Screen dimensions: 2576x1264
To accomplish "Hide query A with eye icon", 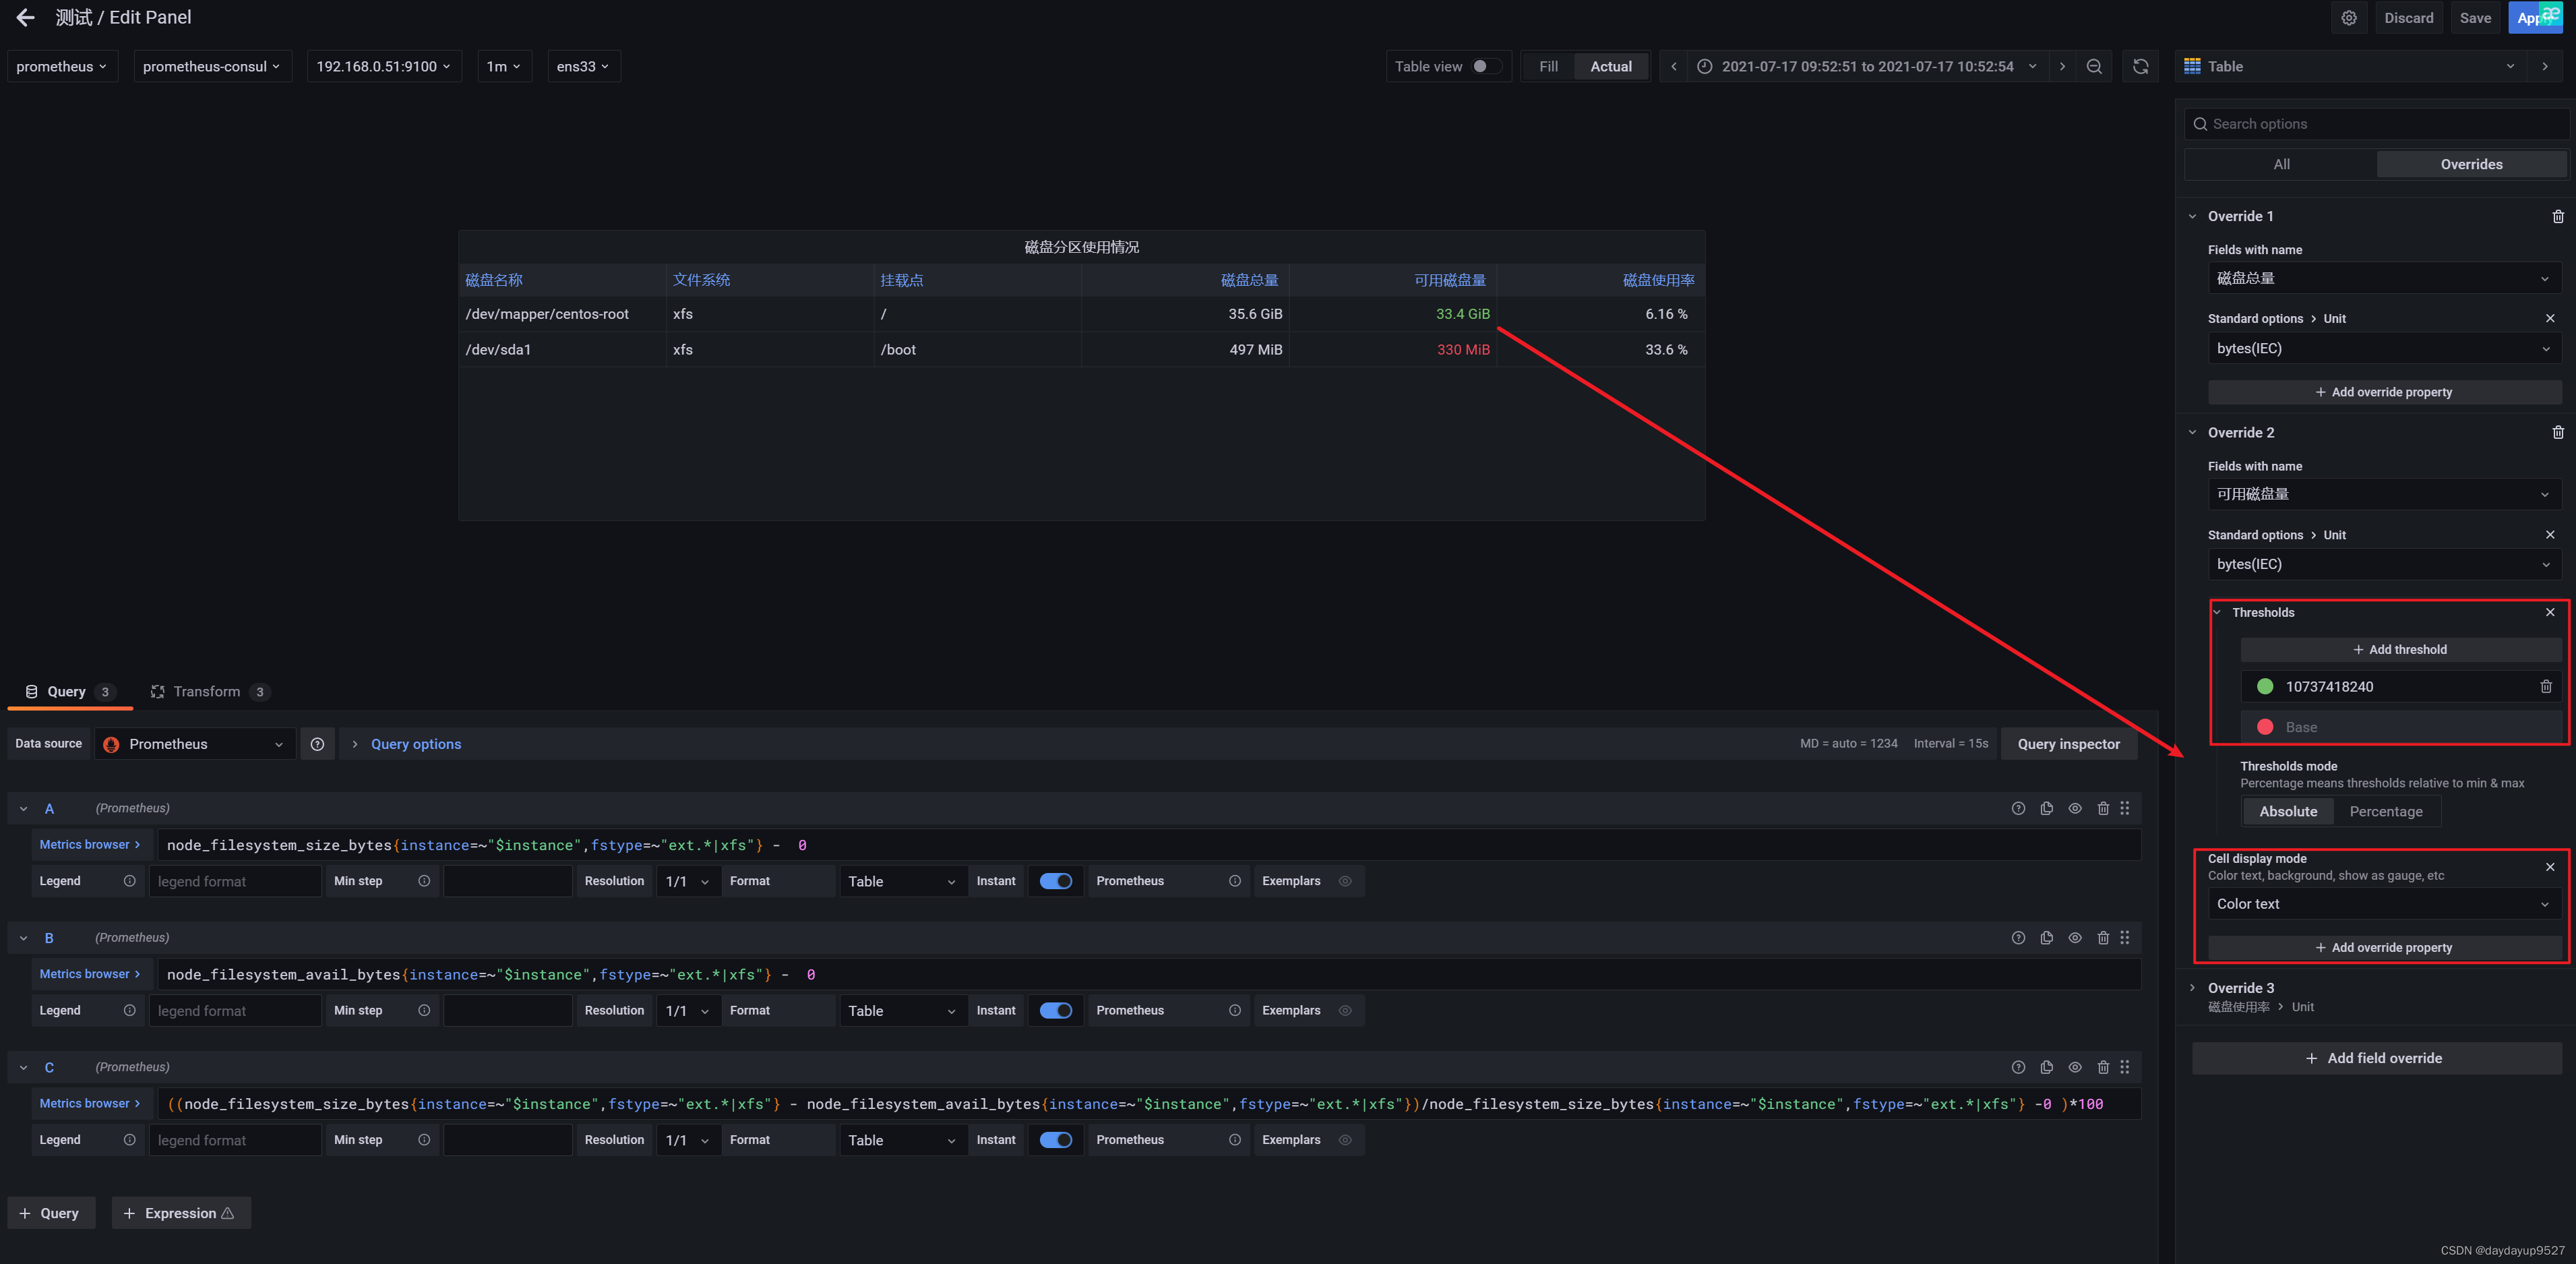I will click(2075, 808).
